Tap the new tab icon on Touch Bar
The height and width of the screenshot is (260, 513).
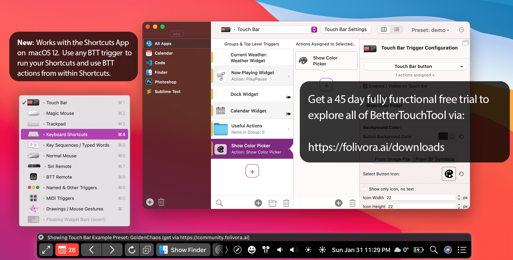147,250
